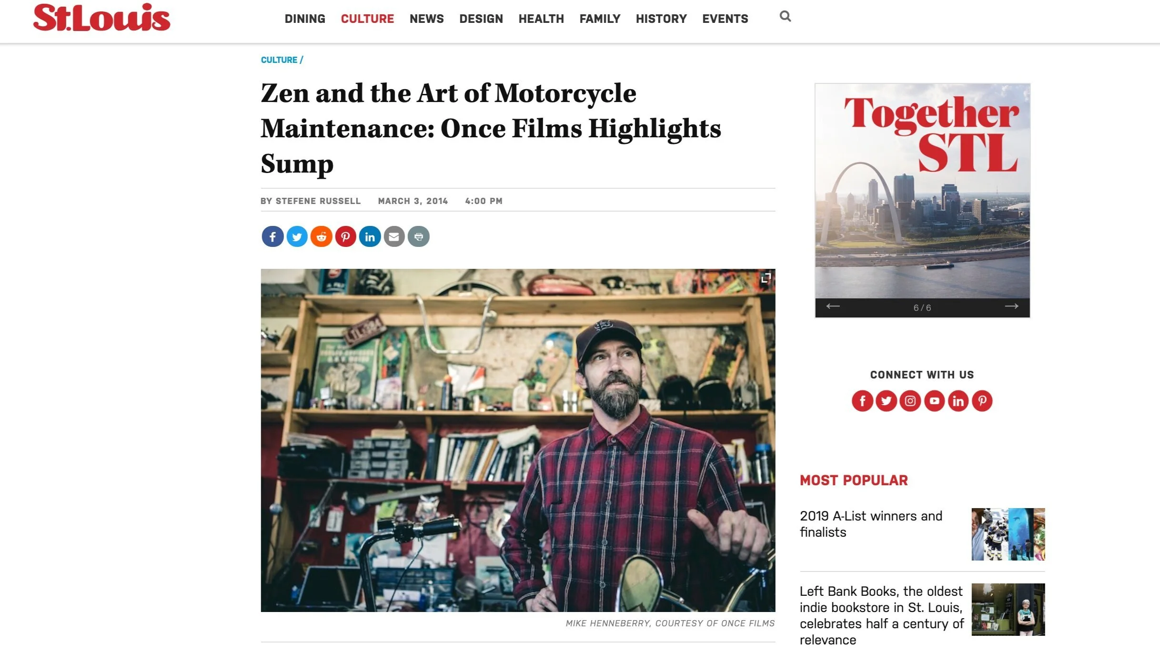Follow the Culture breadcrumb link

[x=279, y=60]
